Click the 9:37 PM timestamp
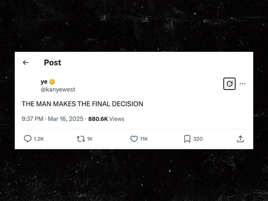Screen dimensions: 268x201 click(32, 119)
